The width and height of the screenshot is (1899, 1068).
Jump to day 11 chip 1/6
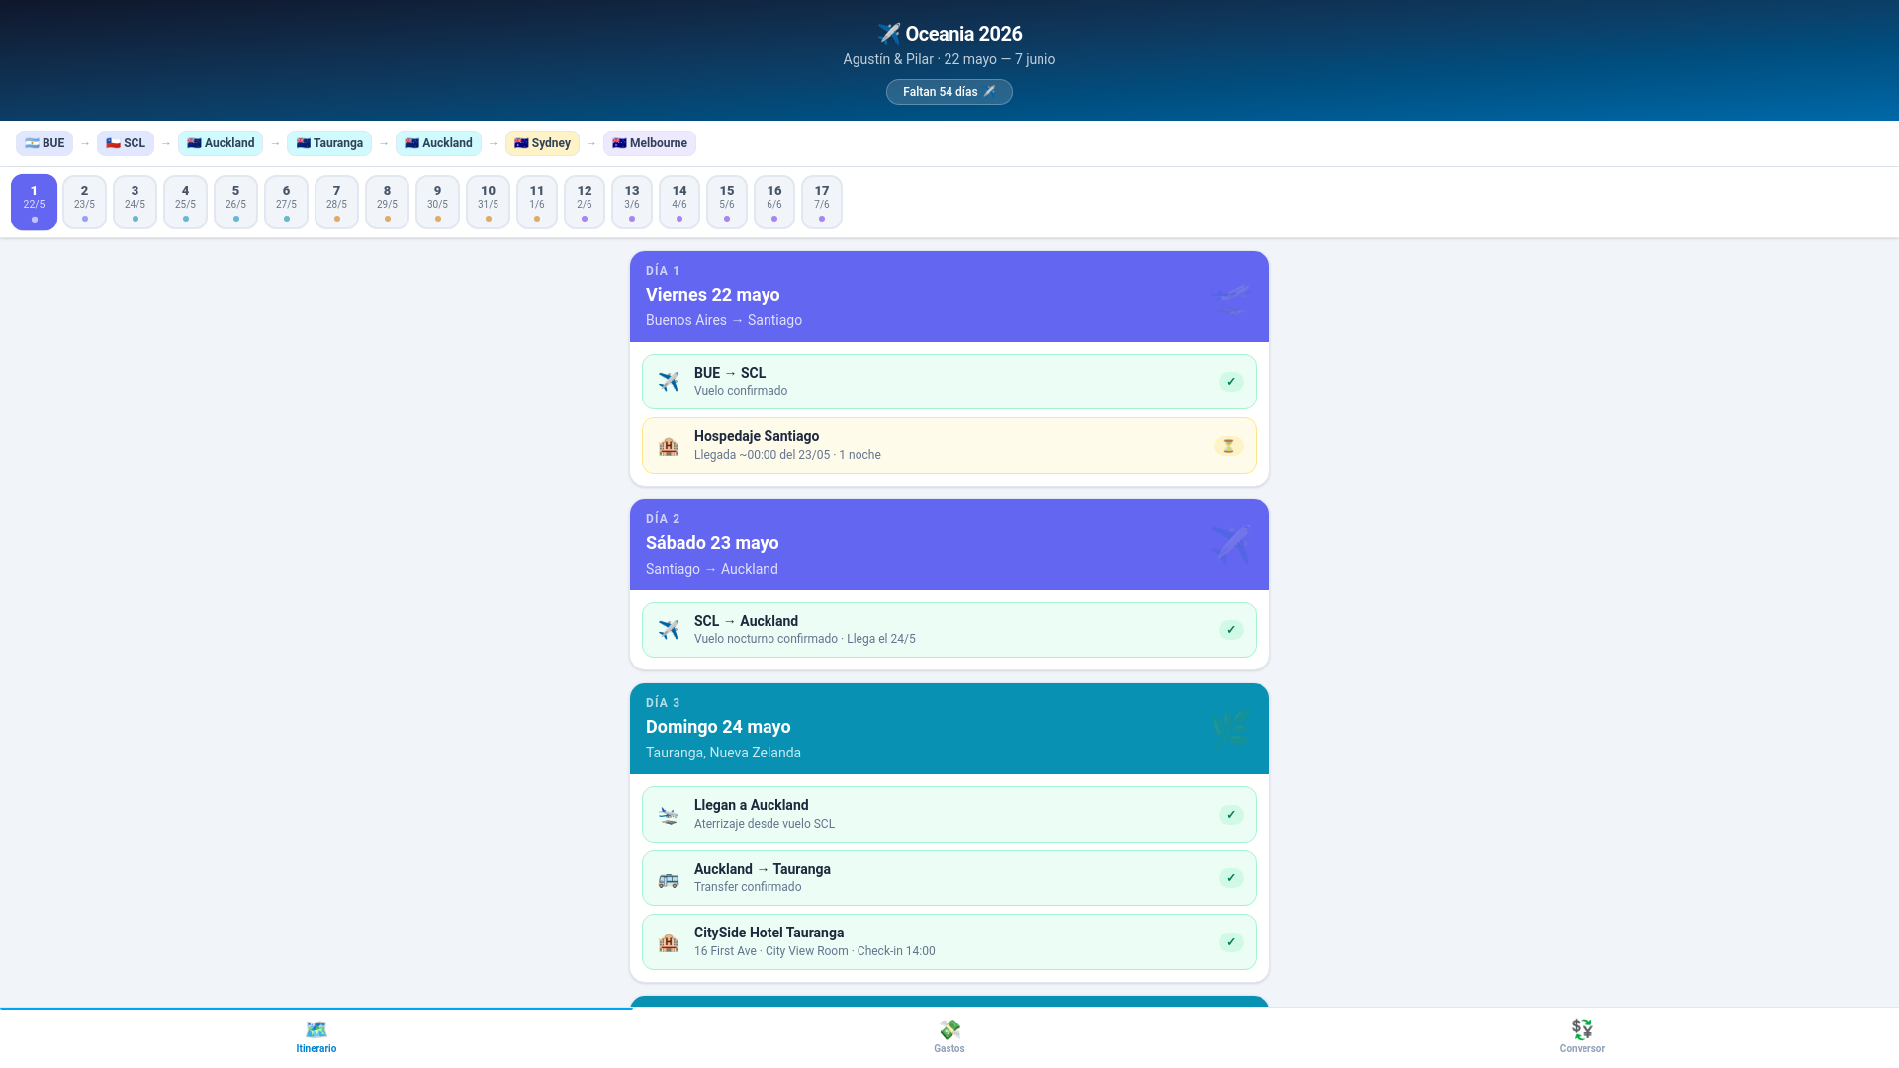(x=537, y=203)
